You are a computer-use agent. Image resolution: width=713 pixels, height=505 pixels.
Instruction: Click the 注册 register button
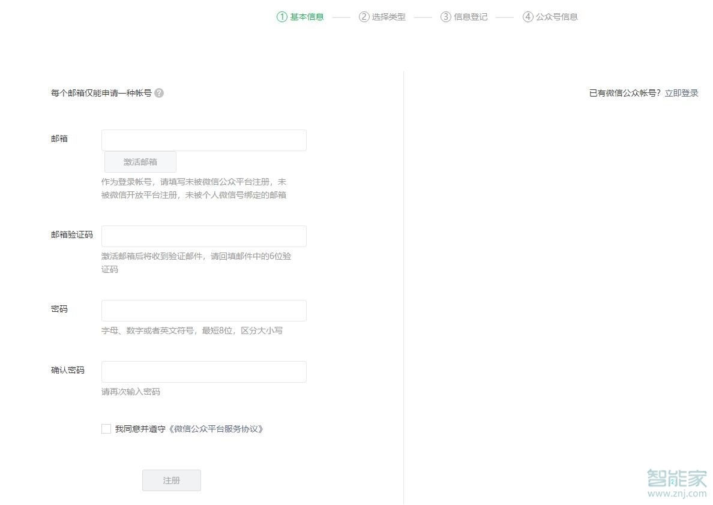(x=171, y=480)
